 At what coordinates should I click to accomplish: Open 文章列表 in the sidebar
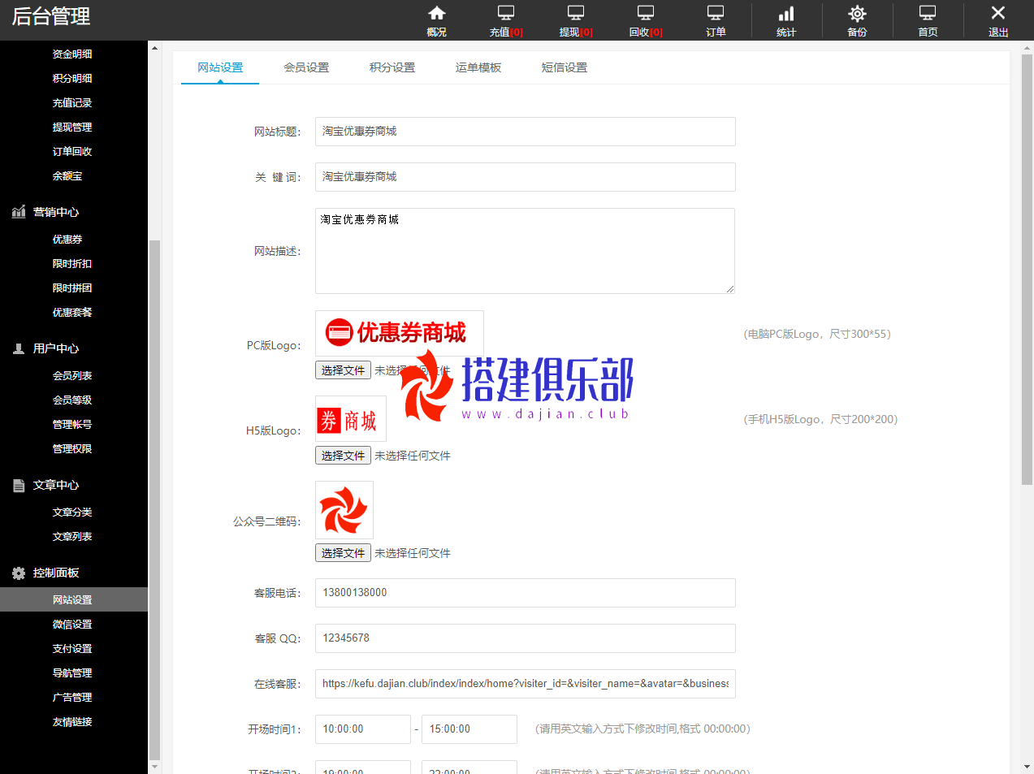(x=72, y=536)
